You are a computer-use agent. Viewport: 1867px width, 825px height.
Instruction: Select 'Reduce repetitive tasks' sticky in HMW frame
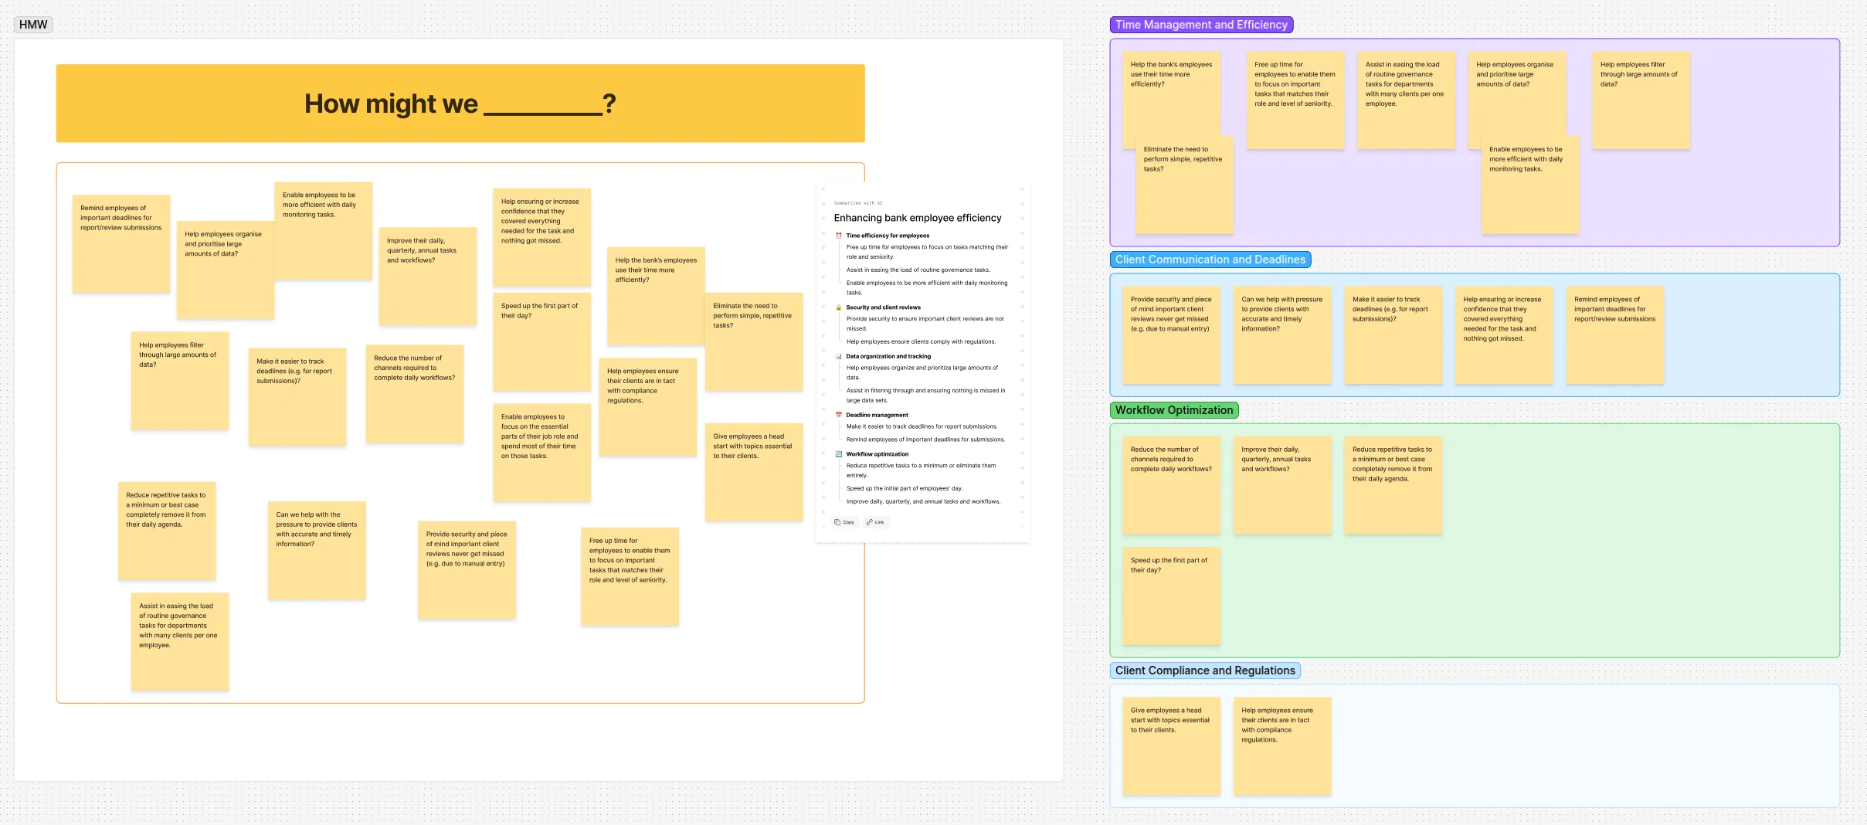[x=167, y=531]
